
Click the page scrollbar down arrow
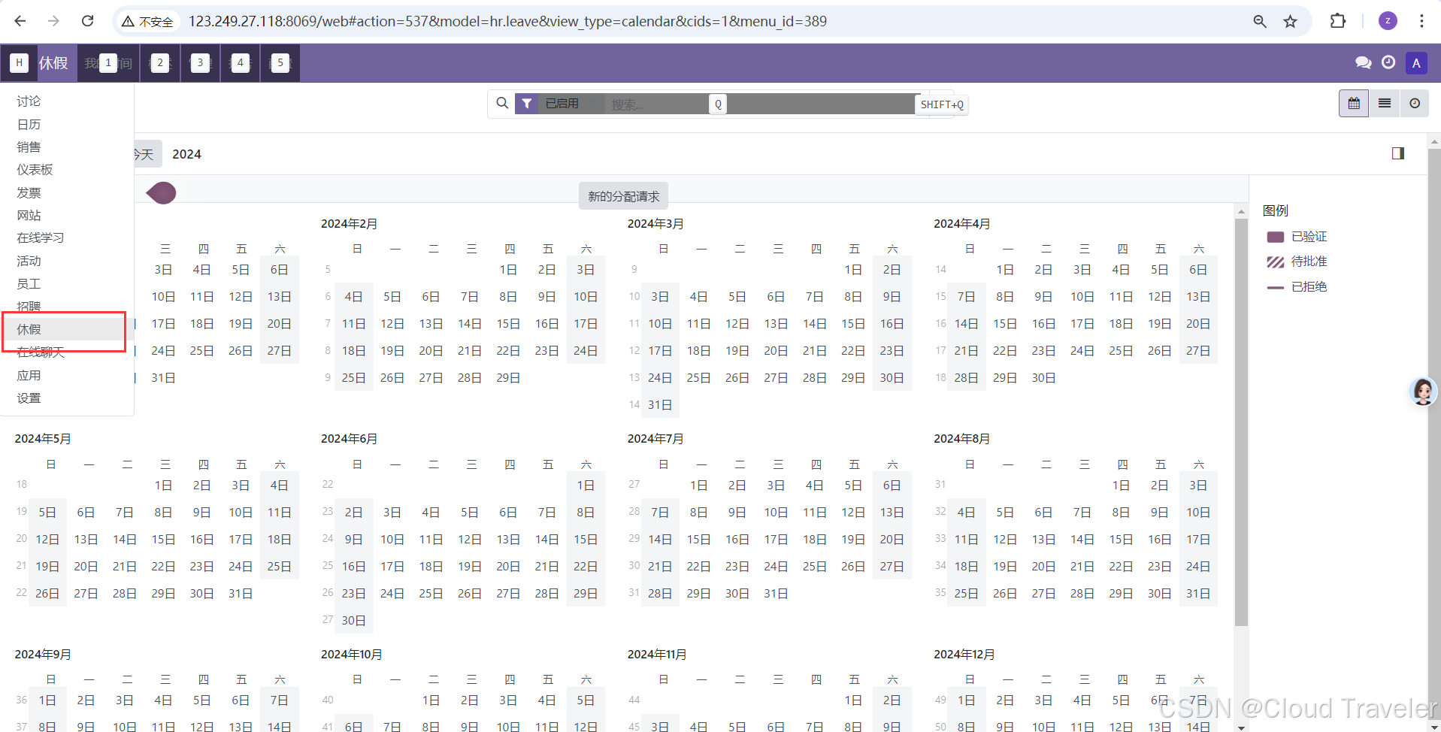pos(1434,727)
